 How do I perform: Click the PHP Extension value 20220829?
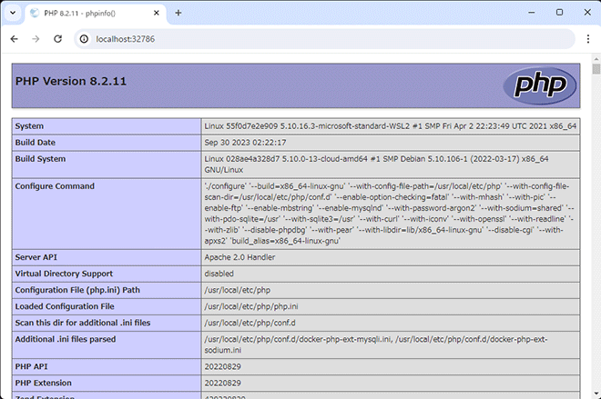[x=223, y=384]
